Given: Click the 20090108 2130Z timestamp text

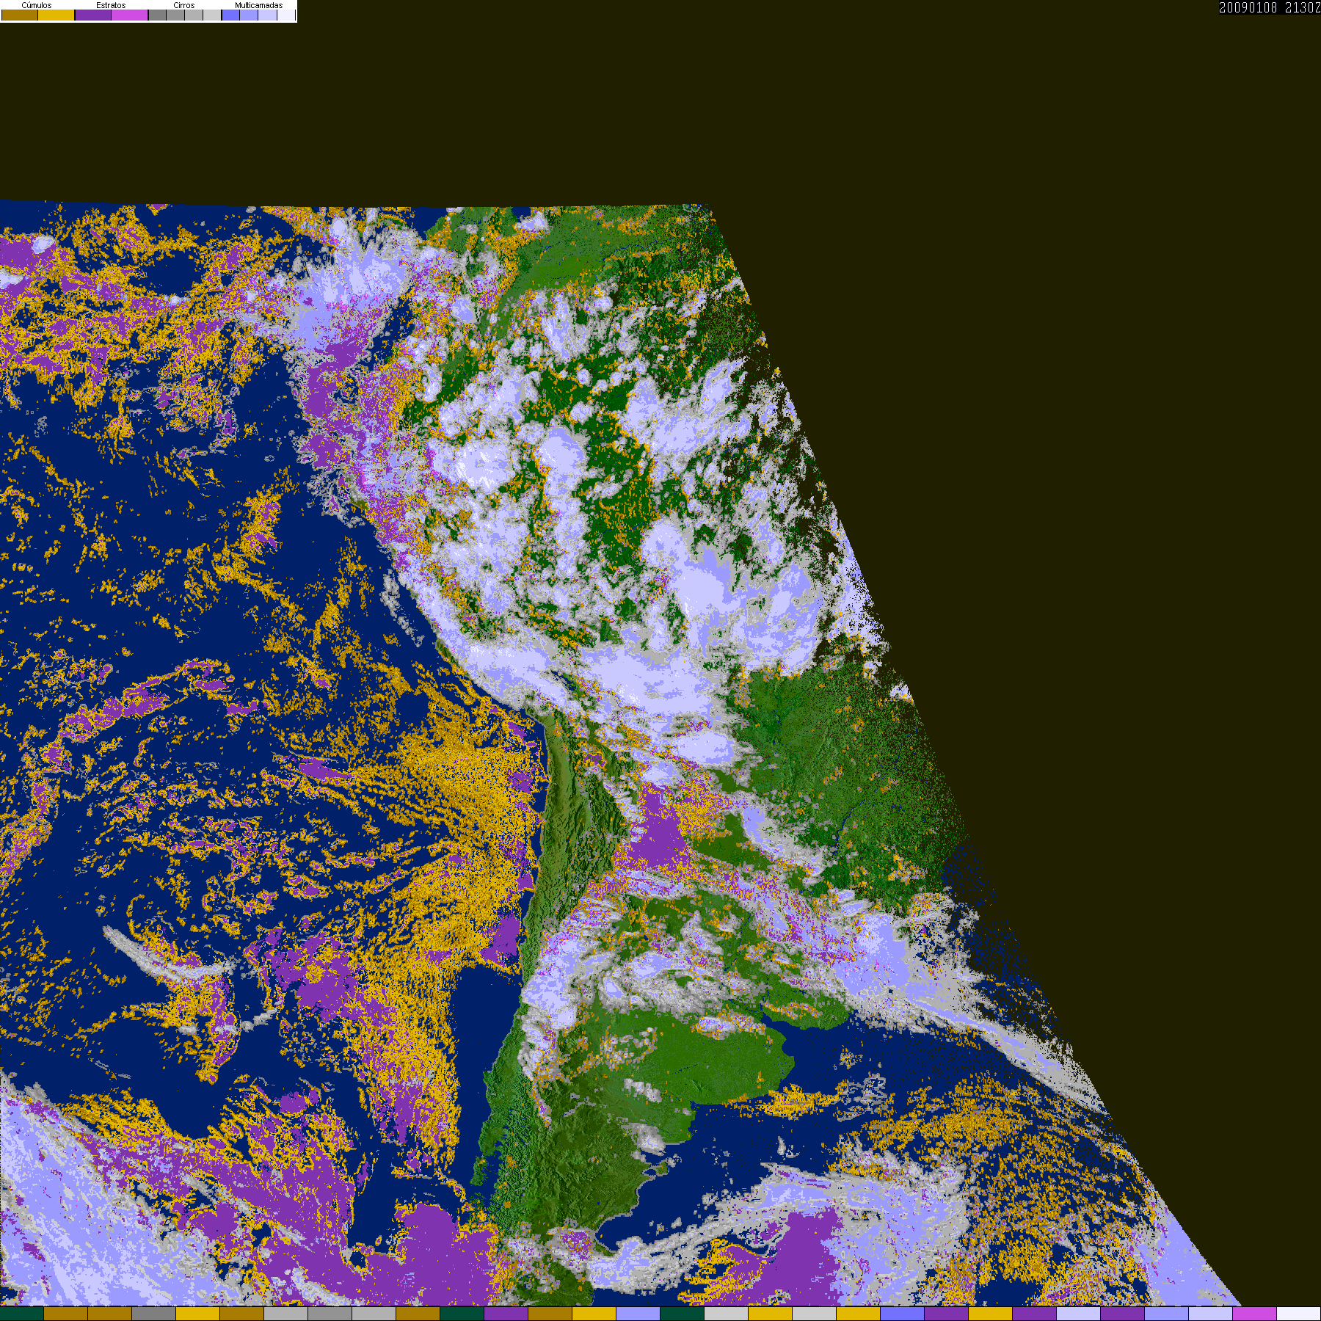Looking at the screenshot, I should point(1270,7).
